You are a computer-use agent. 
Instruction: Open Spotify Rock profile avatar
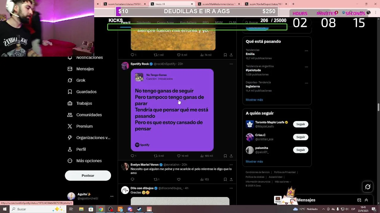pyautogui.click(x=125, y=66)
